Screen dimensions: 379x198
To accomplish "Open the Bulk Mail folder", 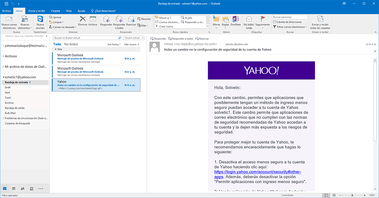I will click(x=10, y=113).
